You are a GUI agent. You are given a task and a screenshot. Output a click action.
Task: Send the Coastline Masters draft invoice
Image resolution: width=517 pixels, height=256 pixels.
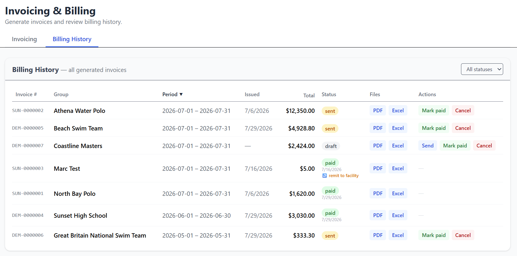(x=428, y=146)
